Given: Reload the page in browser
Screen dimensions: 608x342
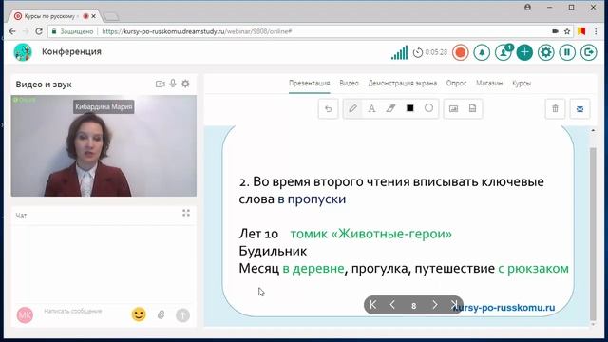Looking at the screenshot, I should (x=39, y=31).
